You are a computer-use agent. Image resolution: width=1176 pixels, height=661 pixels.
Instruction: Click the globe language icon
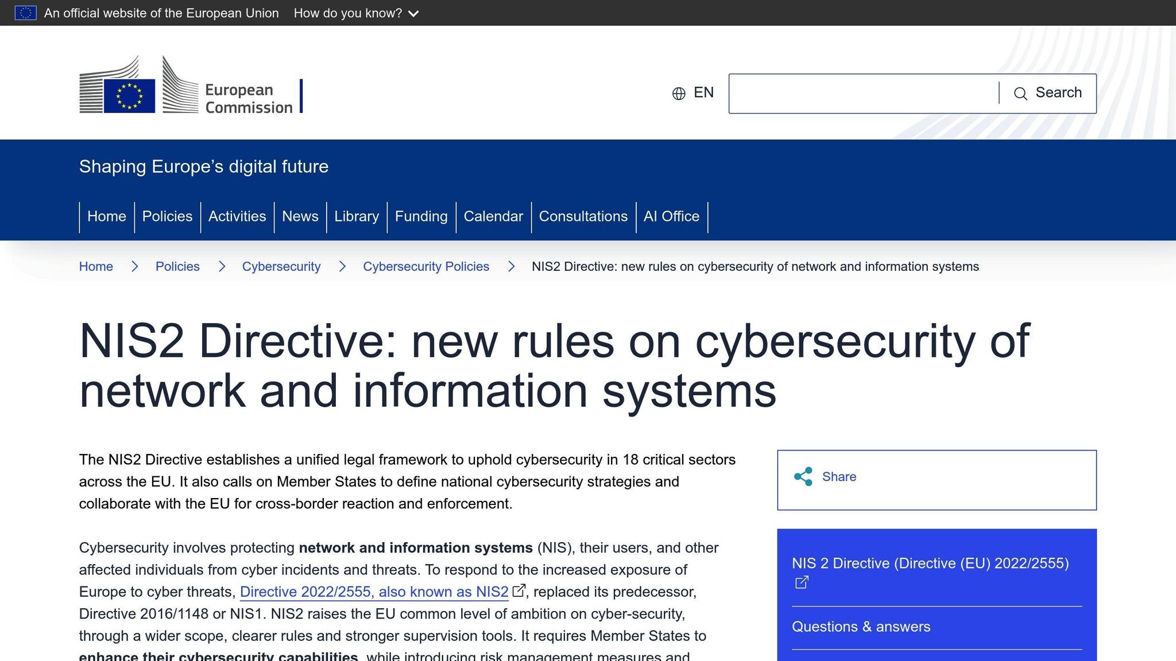point(679,94)
